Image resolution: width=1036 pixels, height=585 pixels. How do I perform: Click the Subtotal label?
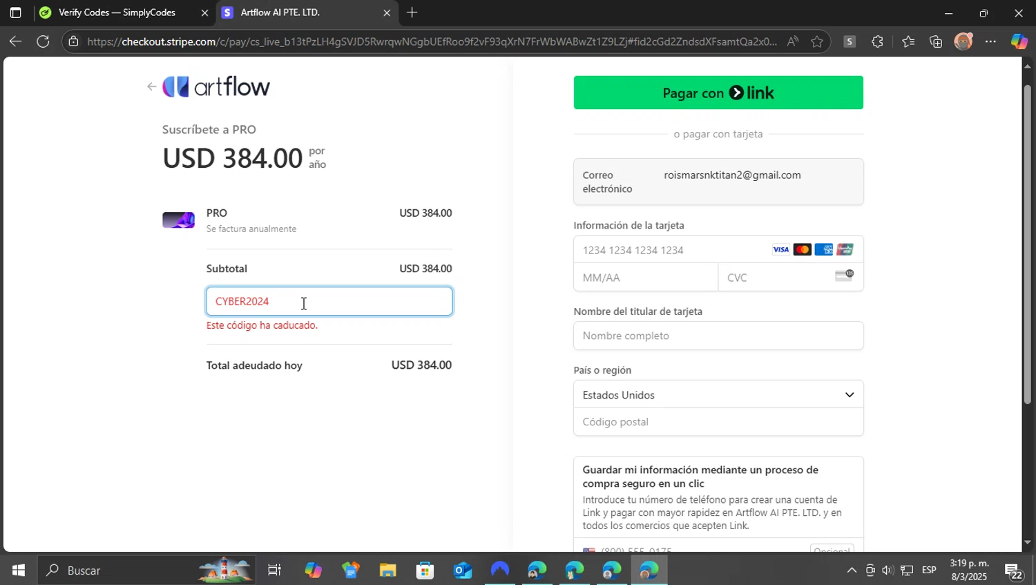pos(227,269)
